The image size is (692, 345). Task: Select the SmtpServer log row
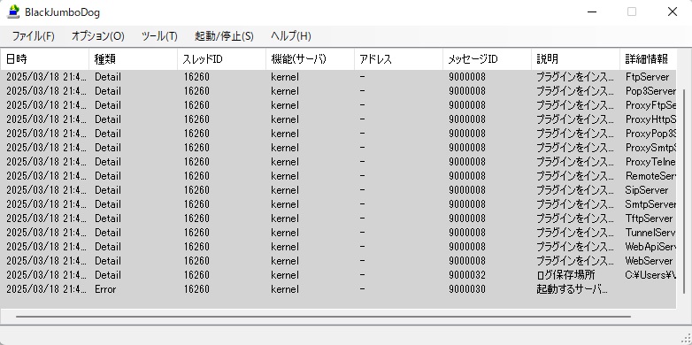338,204
